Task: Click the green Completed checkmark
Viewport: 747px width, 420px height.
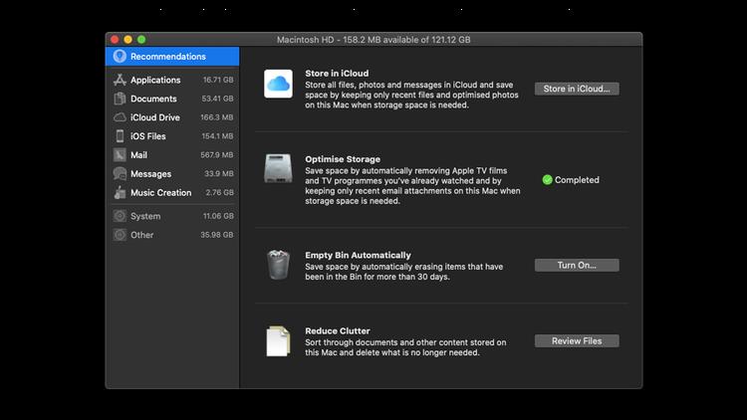Action: [x=547, y=180]
